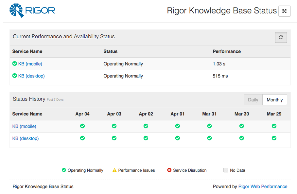This screenshot has width=297, height=194.
Task: Click KB (mobile) status icon for Apr 02
Action: coord(146,126)
